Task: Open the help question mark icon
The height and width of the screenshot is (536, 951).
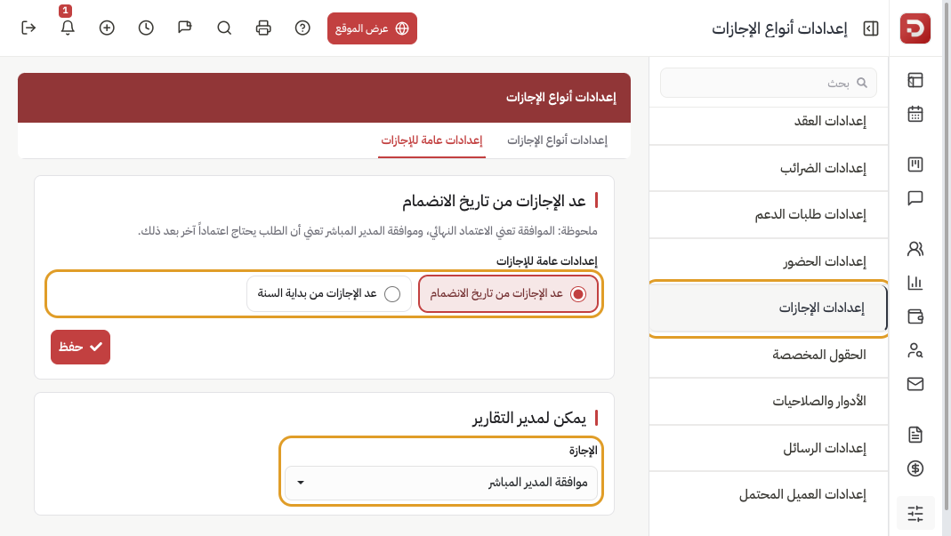Action: pyautogui.click(x=302, y=28)
